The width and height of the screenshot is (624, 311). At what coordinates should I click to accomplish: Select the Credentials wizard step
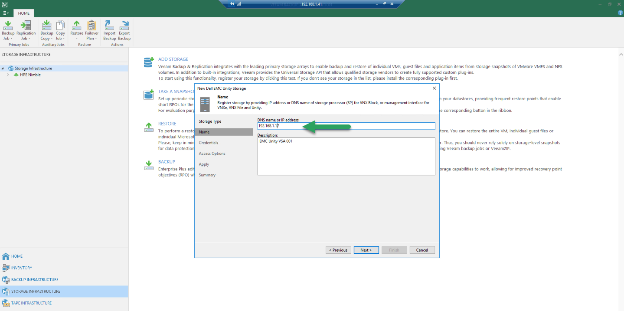point(224,143)
